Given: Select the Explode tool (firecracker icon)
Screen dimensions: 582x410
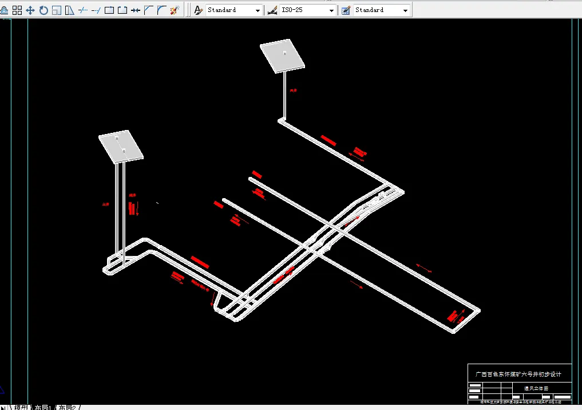Looking at the screenshot, I should [x=175, y=10].
